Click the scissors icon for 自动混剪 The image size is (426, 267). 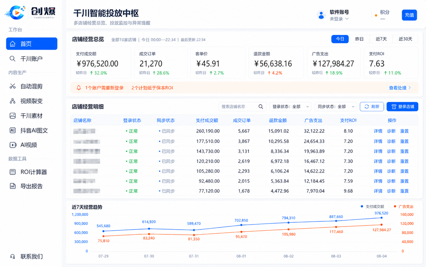pos(13,86)
